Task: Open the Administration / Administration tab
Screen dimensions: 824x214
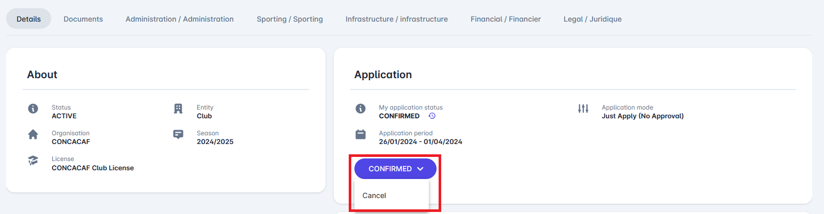Action: [180, 19]
